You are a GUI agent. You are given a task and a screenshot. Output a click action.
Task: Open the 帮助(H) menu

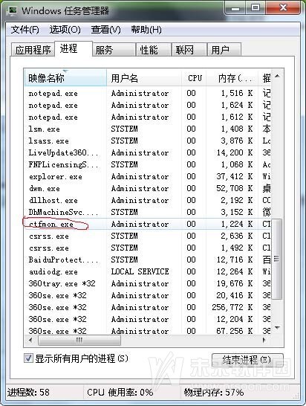[146, 30]
